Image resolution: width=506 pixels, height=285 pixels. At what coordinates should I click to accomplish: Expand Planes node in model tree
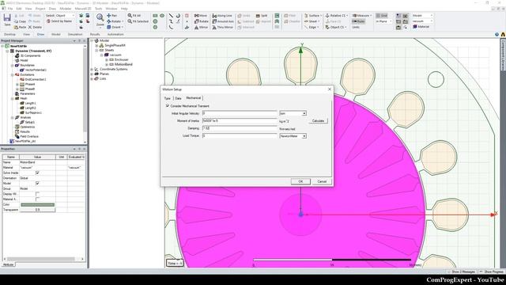coord(92,74)
